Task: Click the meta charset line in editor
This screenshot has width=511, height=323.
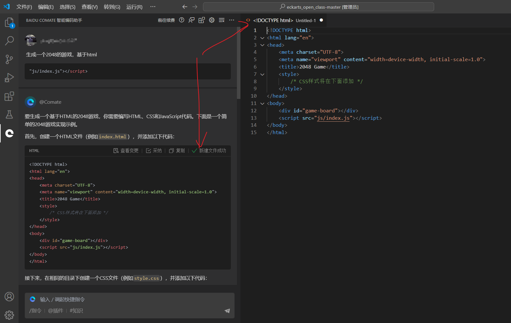Action: [311, 52]
